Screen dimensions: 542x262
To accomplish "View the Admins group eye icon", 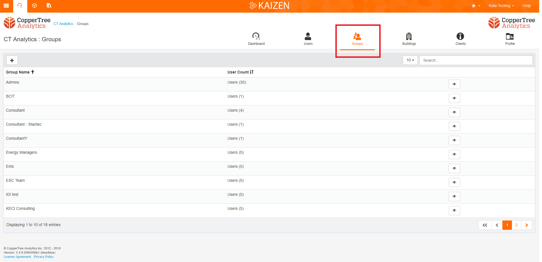I will (x=454, y=84).
